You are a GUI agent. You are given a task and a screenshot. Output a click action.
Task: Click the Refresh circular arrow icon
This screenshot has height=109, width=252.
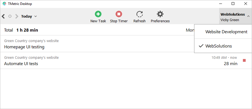point(139,14)
